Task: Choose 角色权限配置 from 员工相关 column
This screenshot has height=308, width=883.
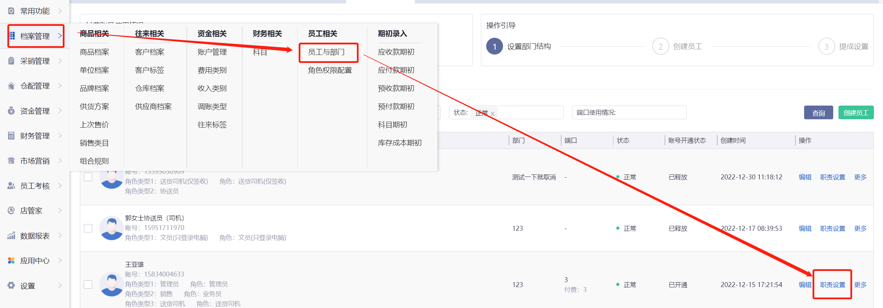Action: coord(330,70)
